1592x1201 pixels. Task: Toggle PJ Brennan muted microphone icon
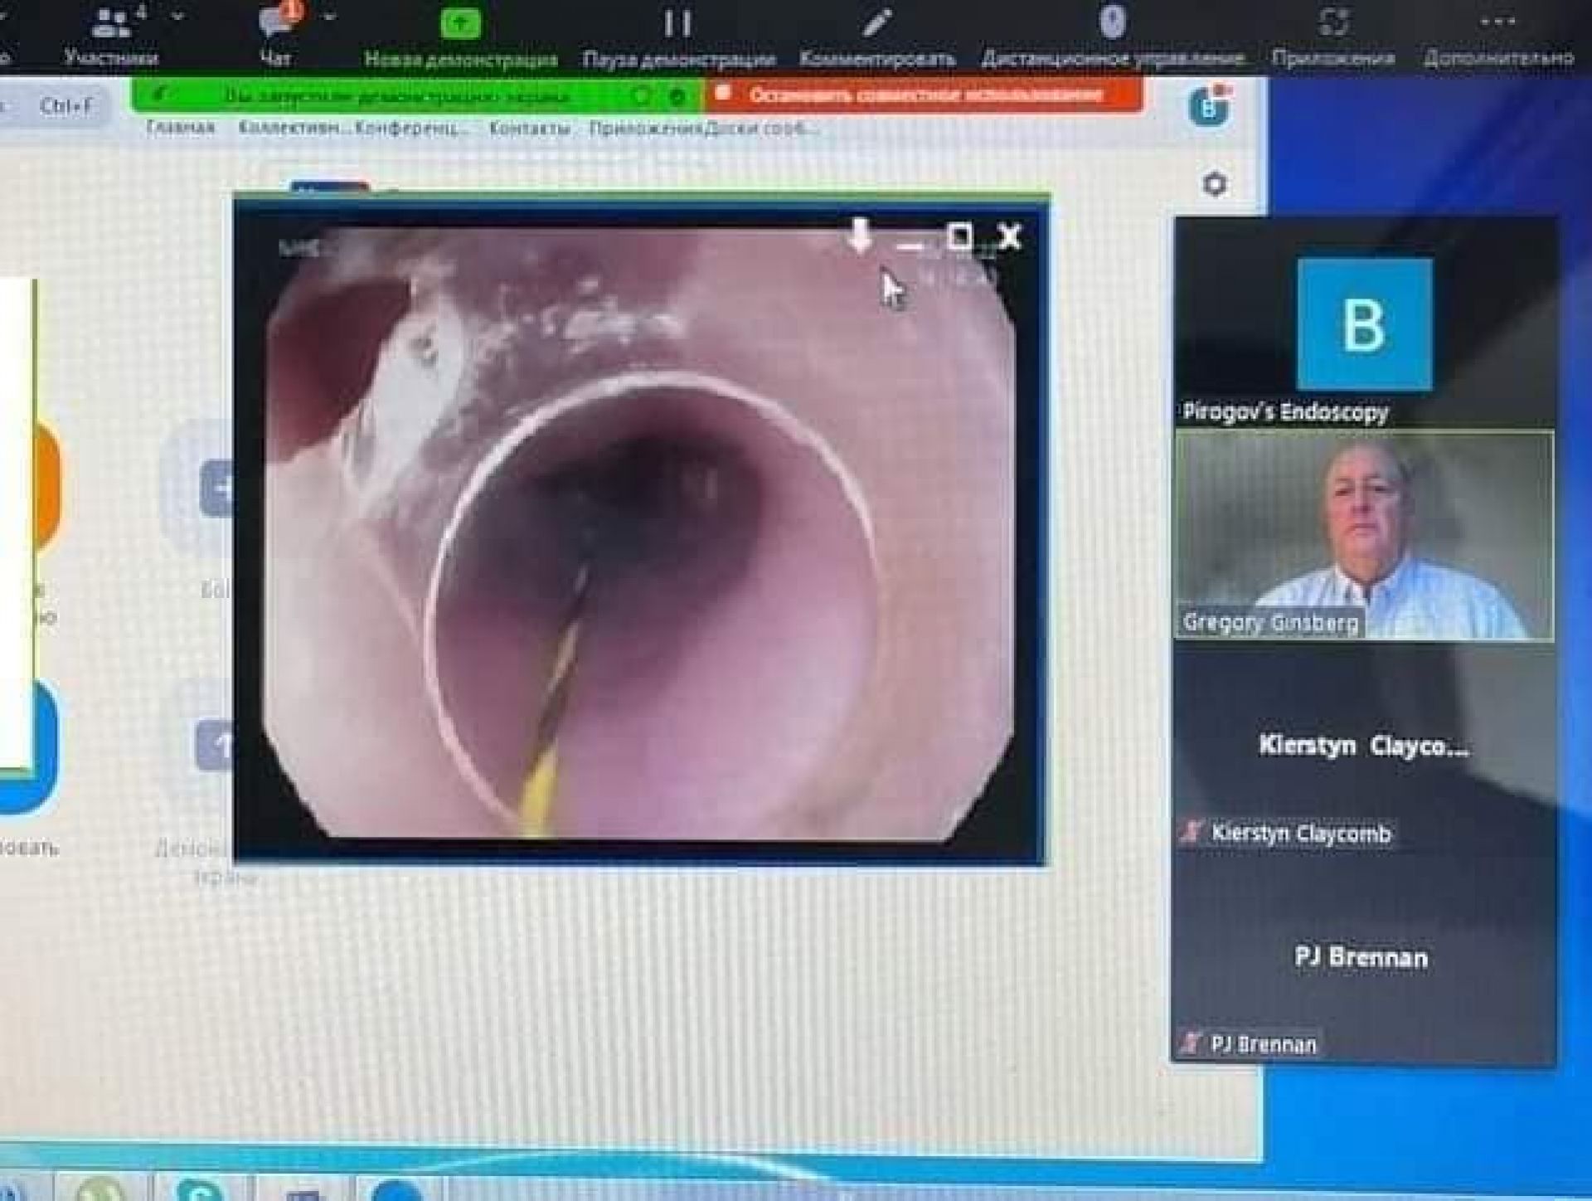coord(1191,1042)
